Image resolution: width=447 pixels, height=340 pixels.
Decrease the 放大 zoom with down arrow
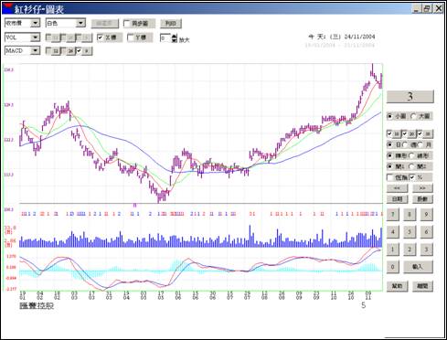174,40
